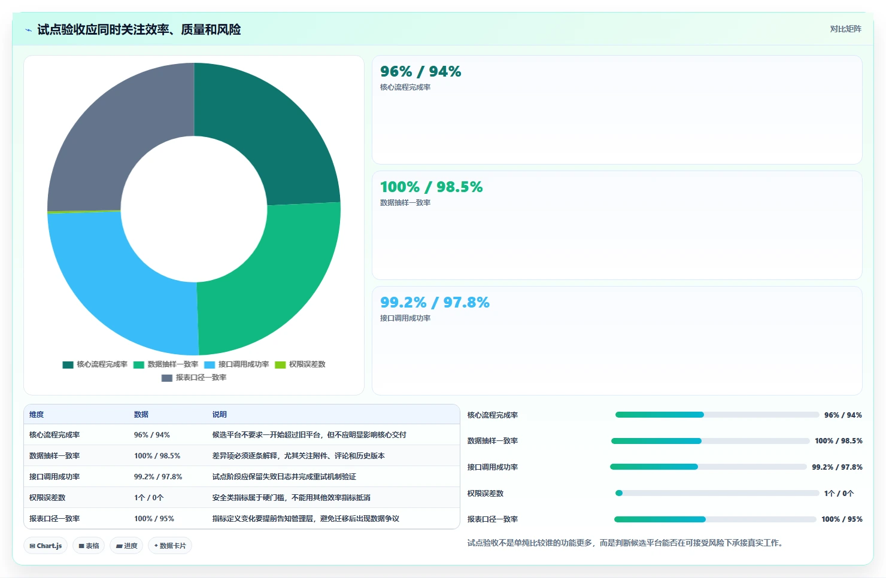Click the 维度 column header
Screen dimensions: 886x578
(37, 415)
